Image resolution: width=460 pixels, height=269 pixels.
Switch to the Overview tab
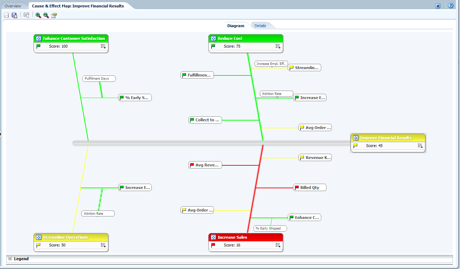(x=13, y=6)
